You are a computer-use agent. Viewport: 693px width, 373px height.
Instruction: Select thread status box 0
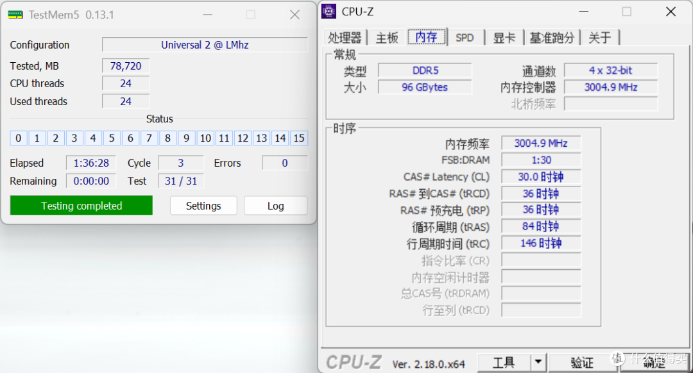click(18, 138)
